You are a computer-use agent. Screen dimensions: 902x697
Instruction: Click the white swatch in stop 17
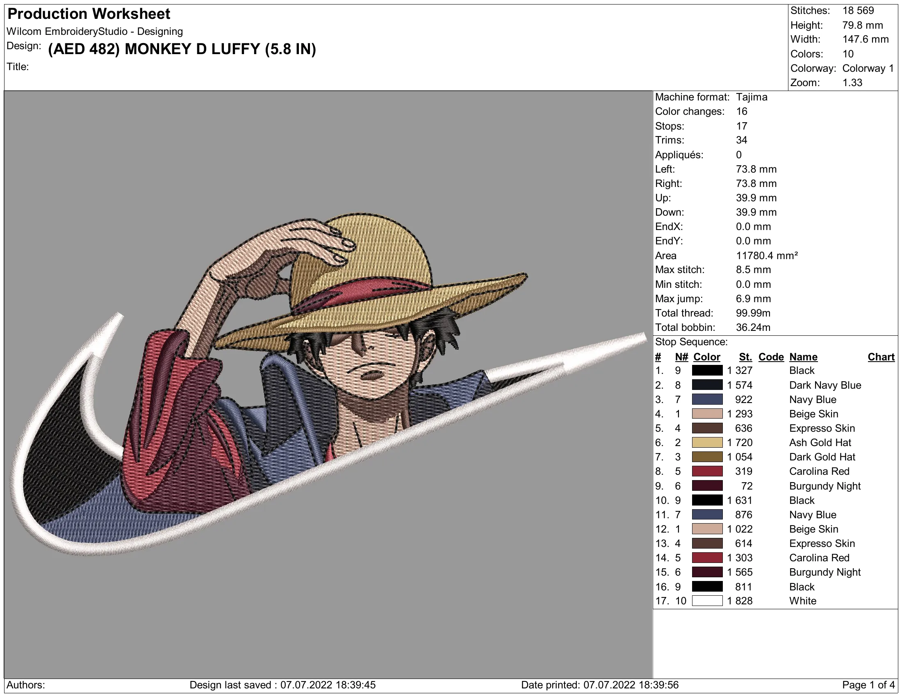click(707, 601)
